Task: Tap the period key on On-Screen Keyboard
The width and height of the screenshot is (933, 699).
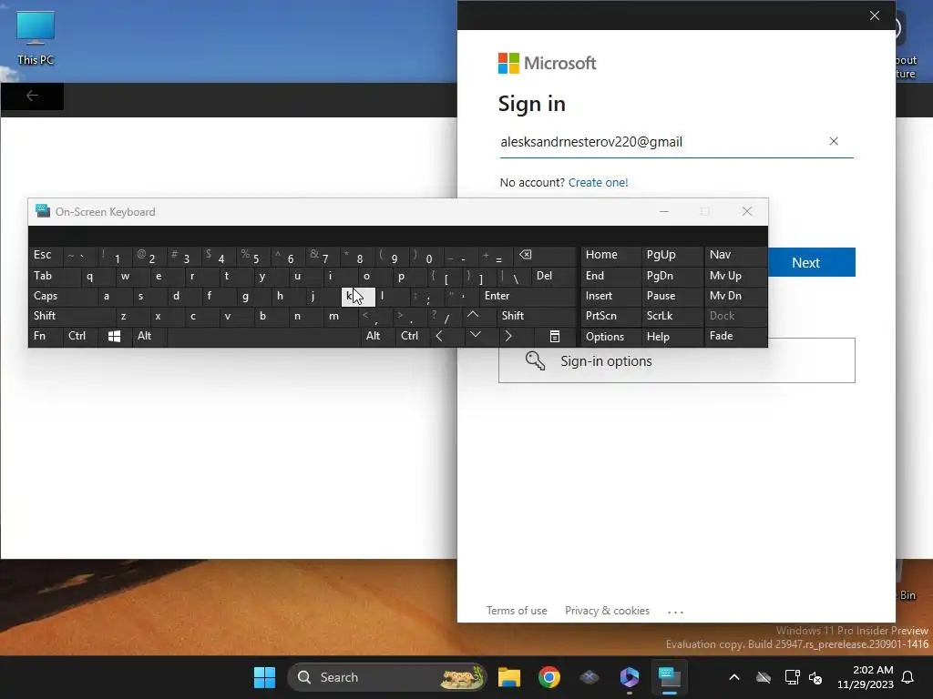Action: (x=411, y=316)
